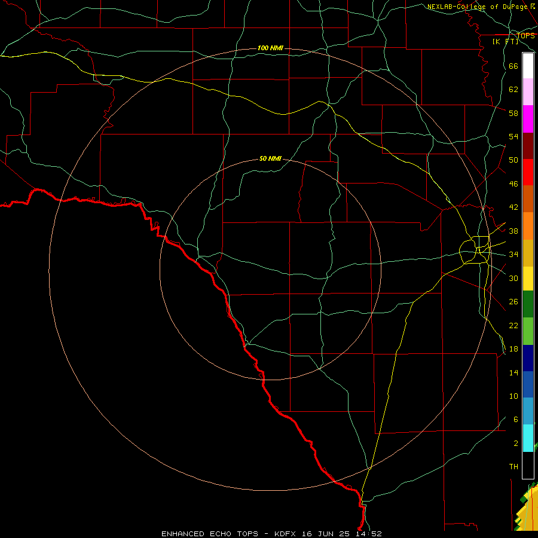Click the '42' legend value
The image size is (538, 538).
(513, 207)
